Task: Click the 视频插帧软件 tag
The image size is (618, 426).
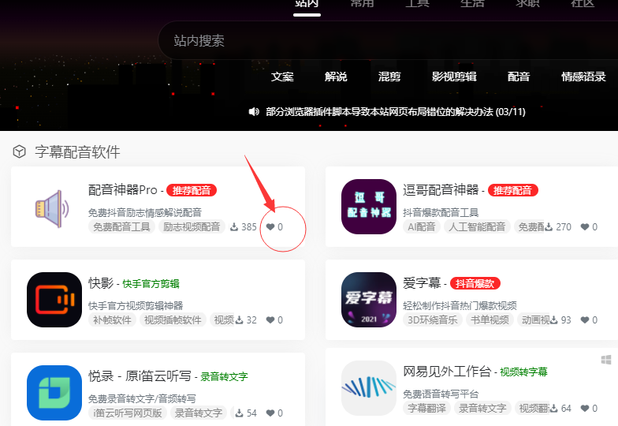Action: 173,320
